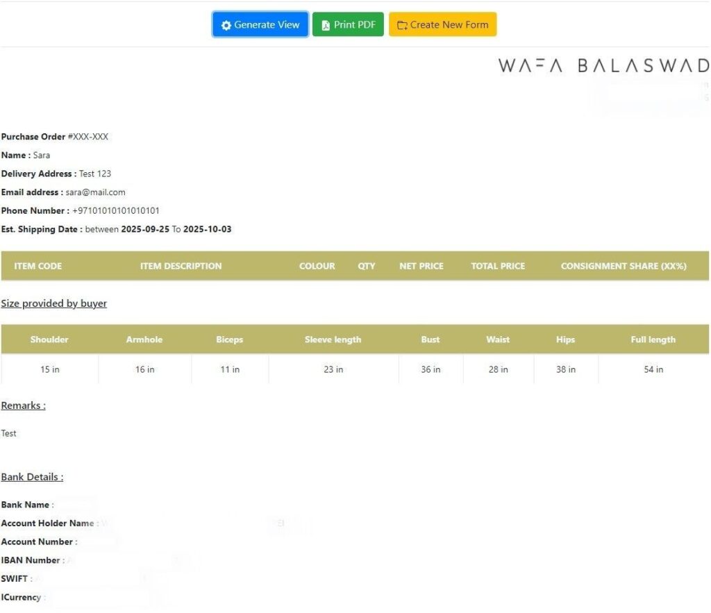Click the ITEM DESCRIPTION column header

181,266
